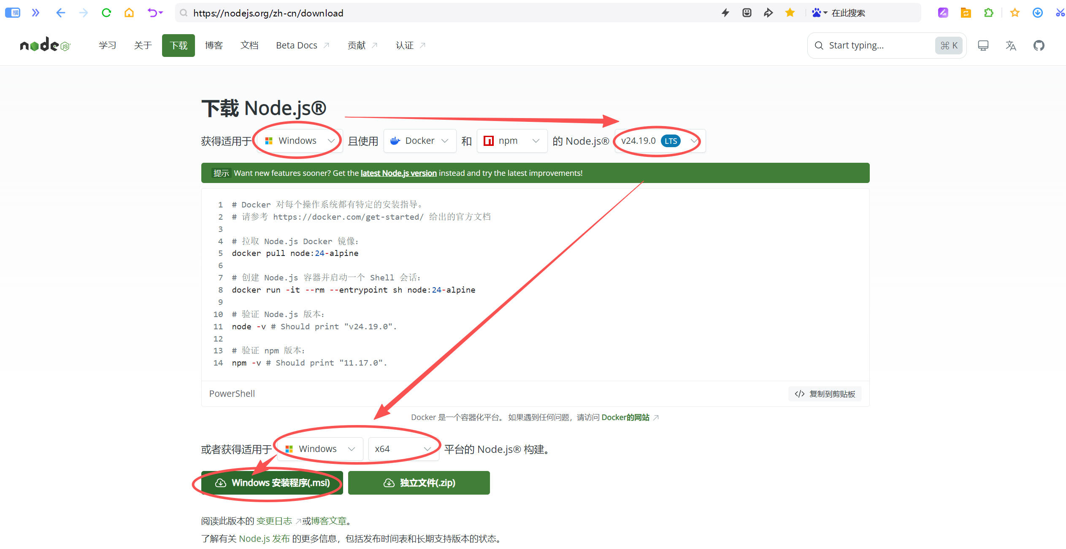1066x549 pixels.
Task: Click the npm -v code line
Action: 309,363
